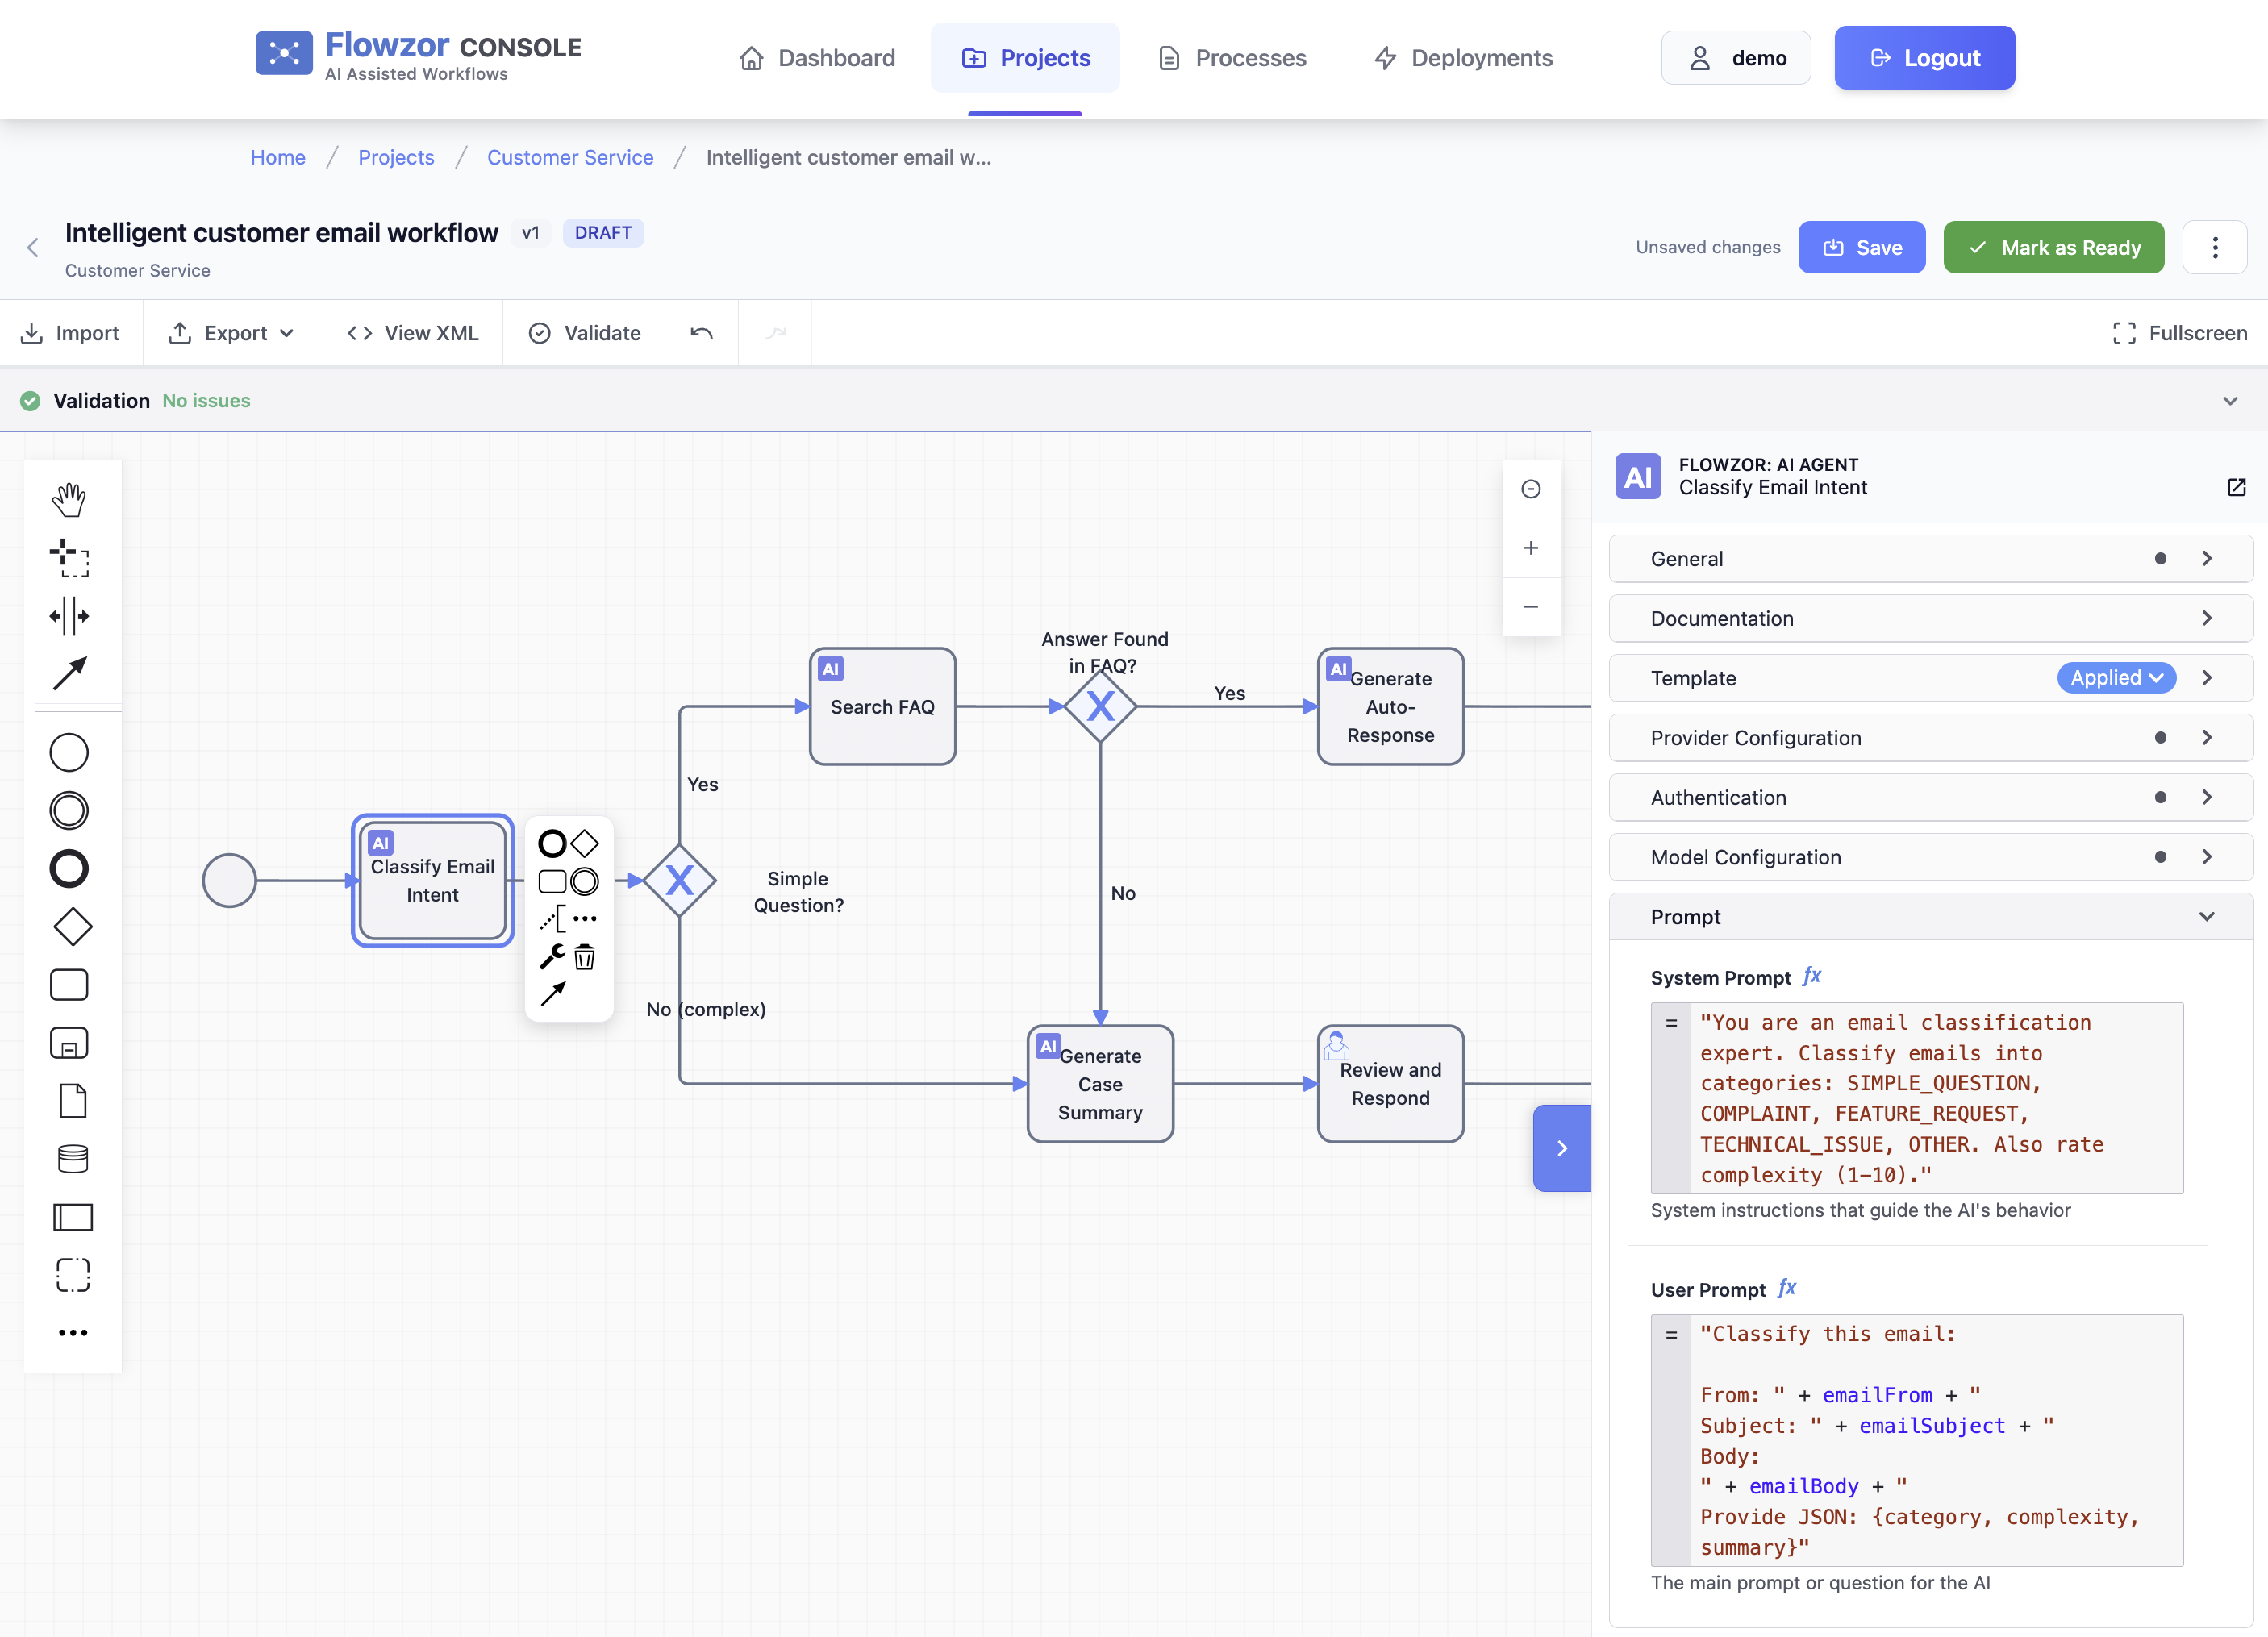Collapse the Validation No issues banner
The width and height of the screenshot is (2268, 1637).
pyautogui.click(x=2230, y=400)
